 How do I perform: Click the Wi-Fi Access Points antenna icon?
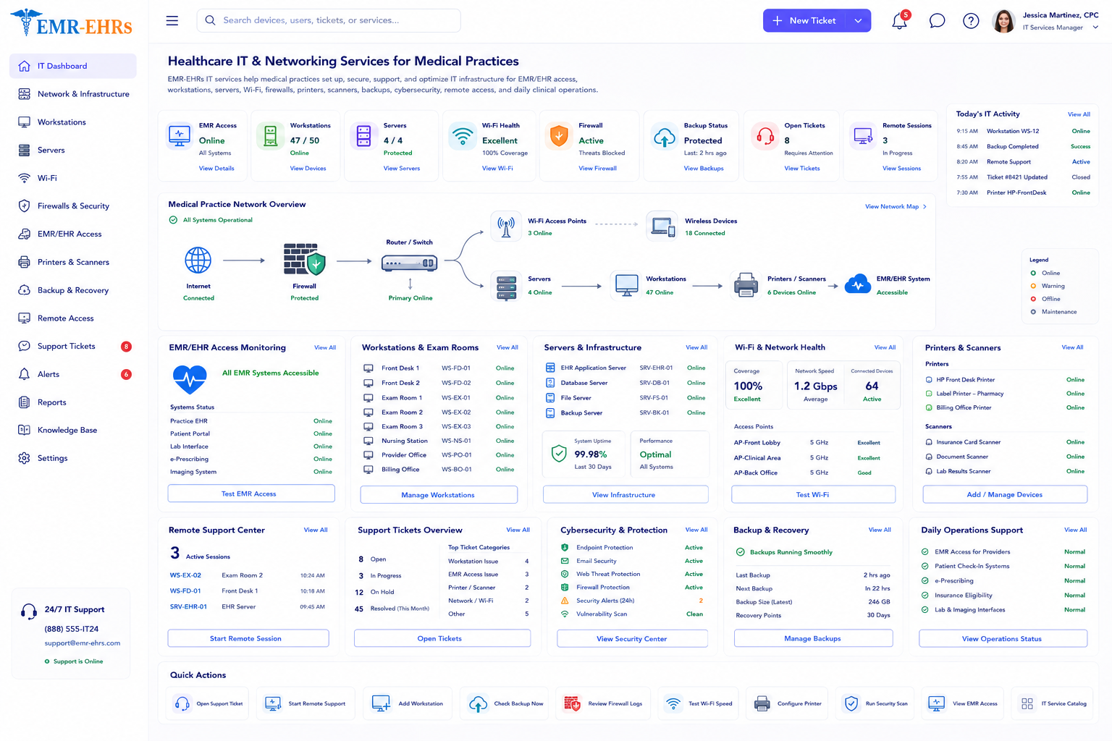tap(506, 226)
